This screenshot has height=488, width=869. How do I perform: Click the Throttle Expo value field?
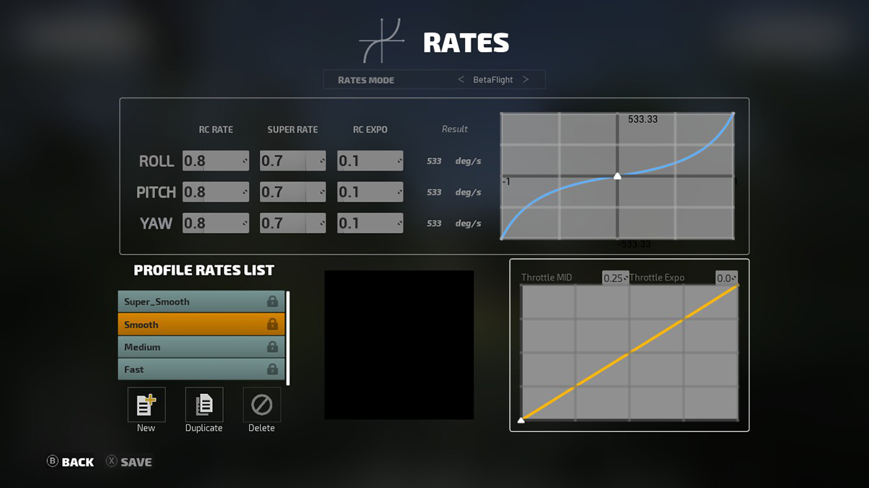726,278
